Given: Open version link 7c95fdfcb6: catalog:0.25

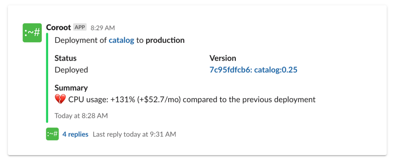Looking at the screenshot, I should [253, 70].
